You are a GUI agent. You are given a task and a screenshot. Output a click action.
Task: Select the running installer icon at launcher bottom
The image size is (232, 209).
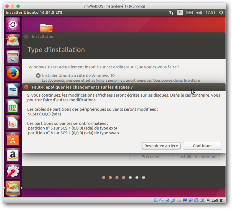pyautogui.click(x=13, y=188)
